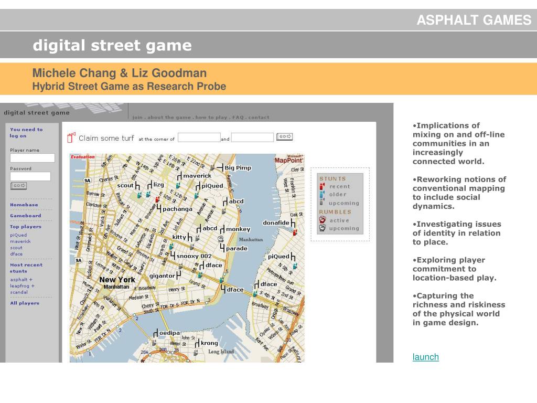Click the login GO button under Password

(x=18, y=185)
